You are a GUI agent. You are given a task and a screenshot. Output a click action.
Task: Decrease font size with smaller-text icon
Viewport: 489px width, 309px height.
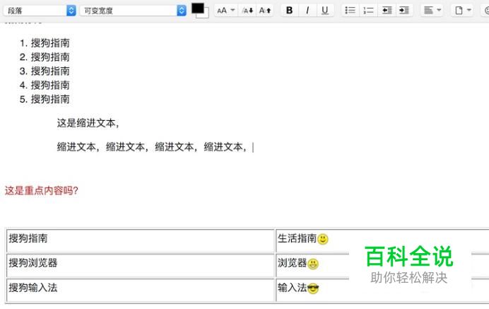(247, 11)
